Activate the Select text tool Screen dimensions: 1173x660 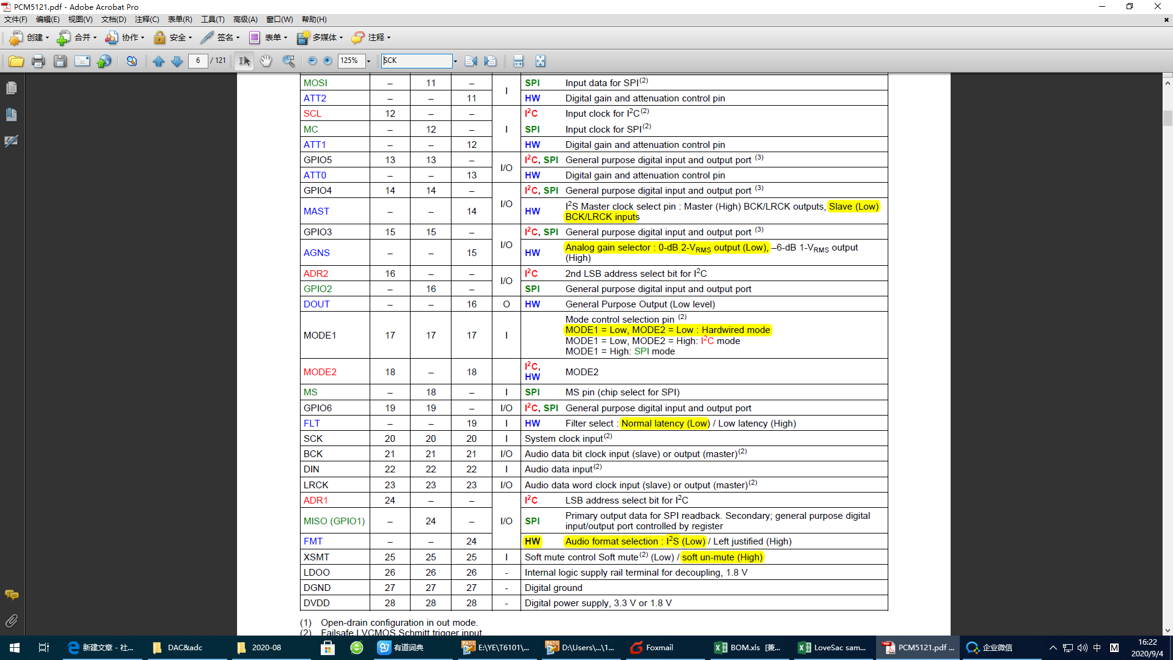pyautogui.click(x=244, y=61)
